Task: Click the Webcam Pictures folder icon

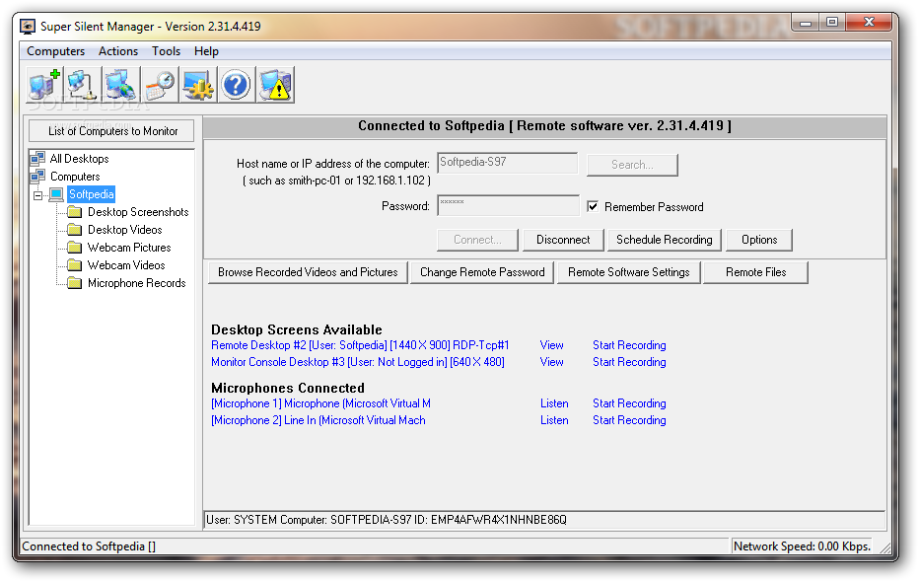Action: click(x=75, y=248)
